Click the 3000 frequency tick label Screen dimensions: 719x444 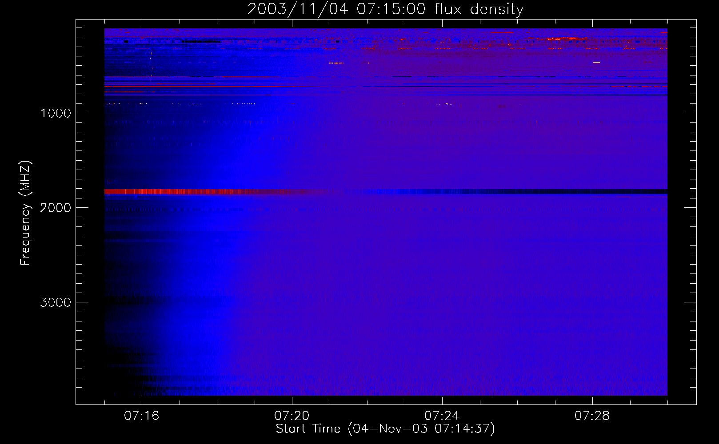point(56,302)
